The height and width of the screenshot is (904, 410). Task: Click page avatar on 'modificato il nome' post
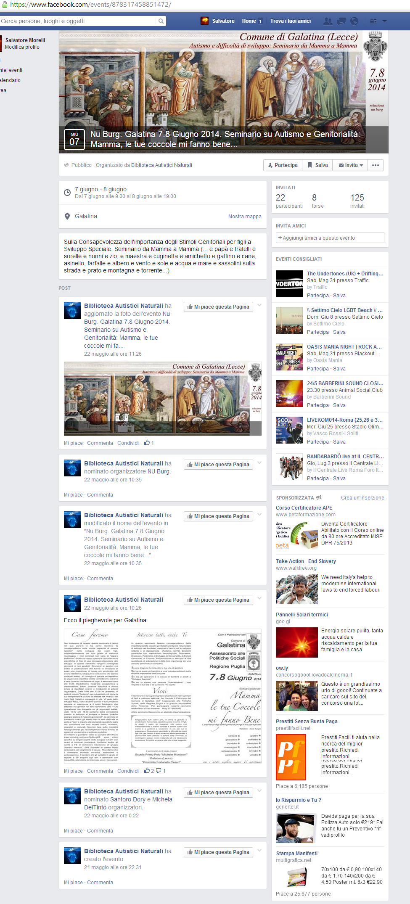[x=72, y=520]
